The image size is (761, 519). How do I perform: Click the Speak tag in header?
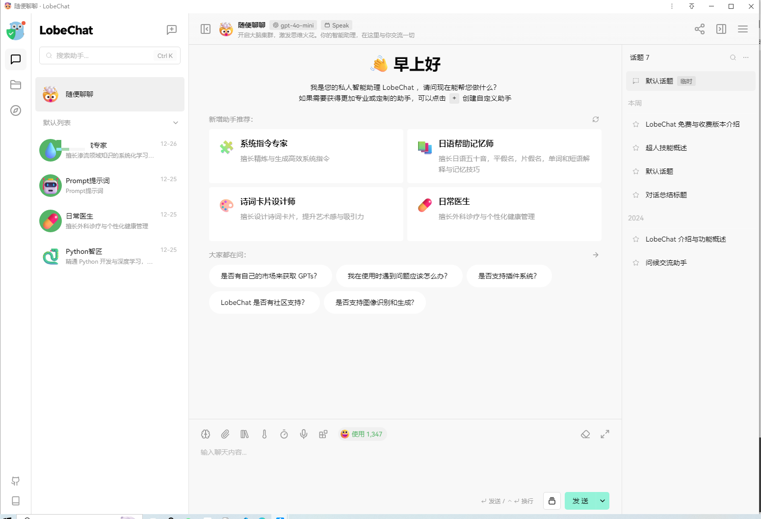tap(337, 25)
